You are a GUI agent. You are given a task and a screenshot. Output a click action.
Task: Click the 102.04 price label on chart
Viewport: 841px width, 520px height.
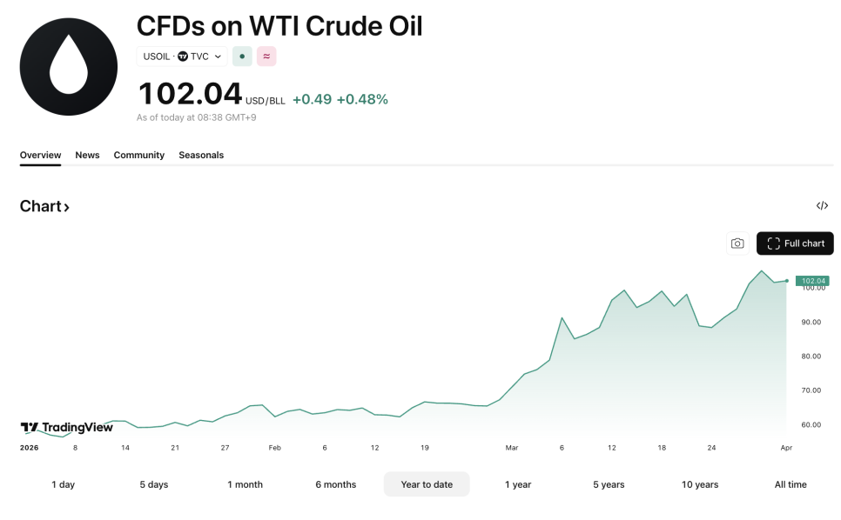coord(812,281)
